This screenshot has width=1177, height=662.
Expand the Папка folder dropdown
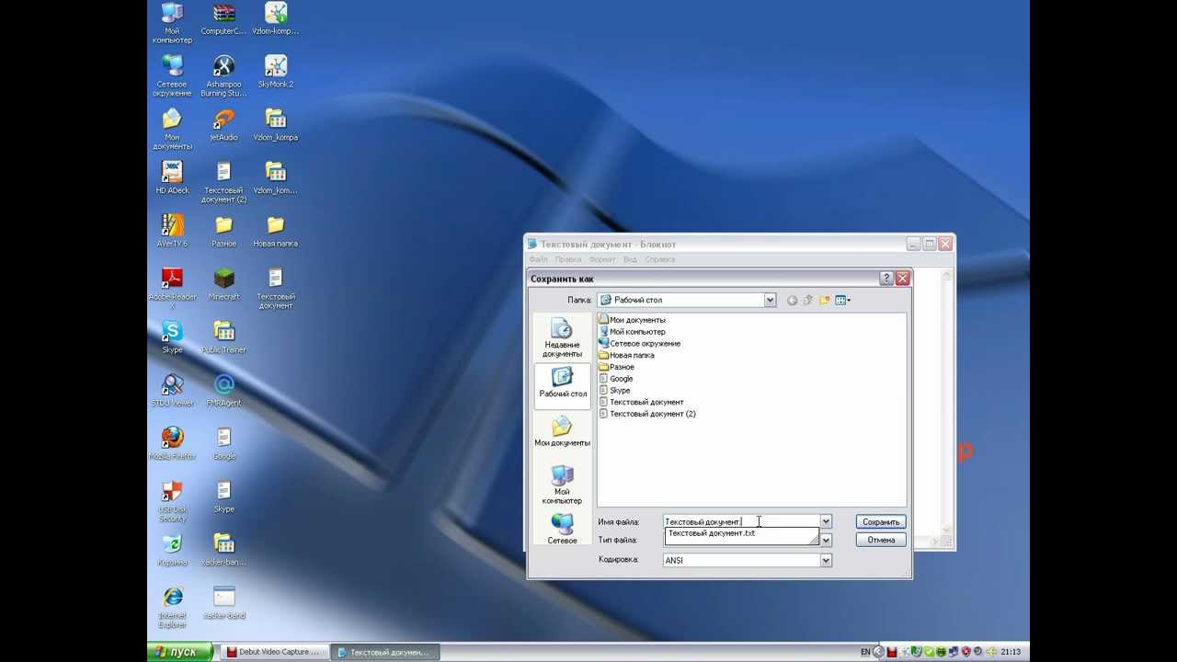(771, 300)
